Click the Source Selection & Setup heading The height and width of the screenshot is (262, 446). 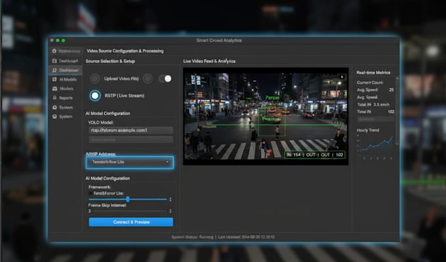pyautogui.click(x=110, y=61)
